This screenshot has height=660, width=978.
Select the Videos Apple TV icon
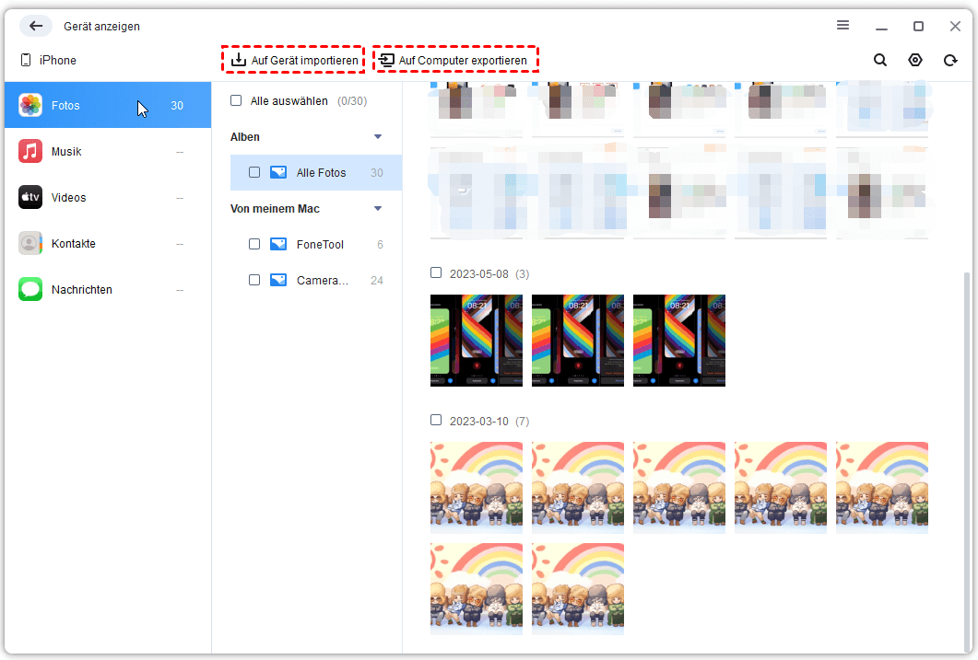click(30, 198)
